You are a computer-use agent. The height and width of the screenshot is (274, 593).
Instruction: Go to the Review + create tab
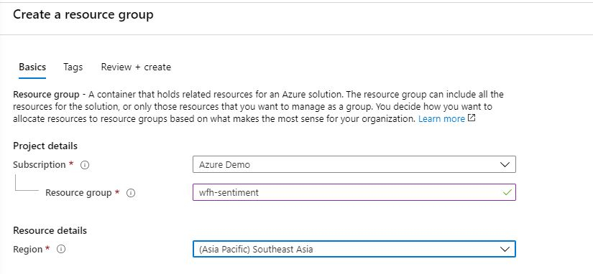tap(136, 67)
